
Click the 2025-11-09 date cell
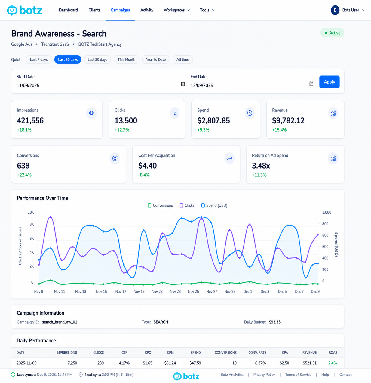tap(26, 363)
